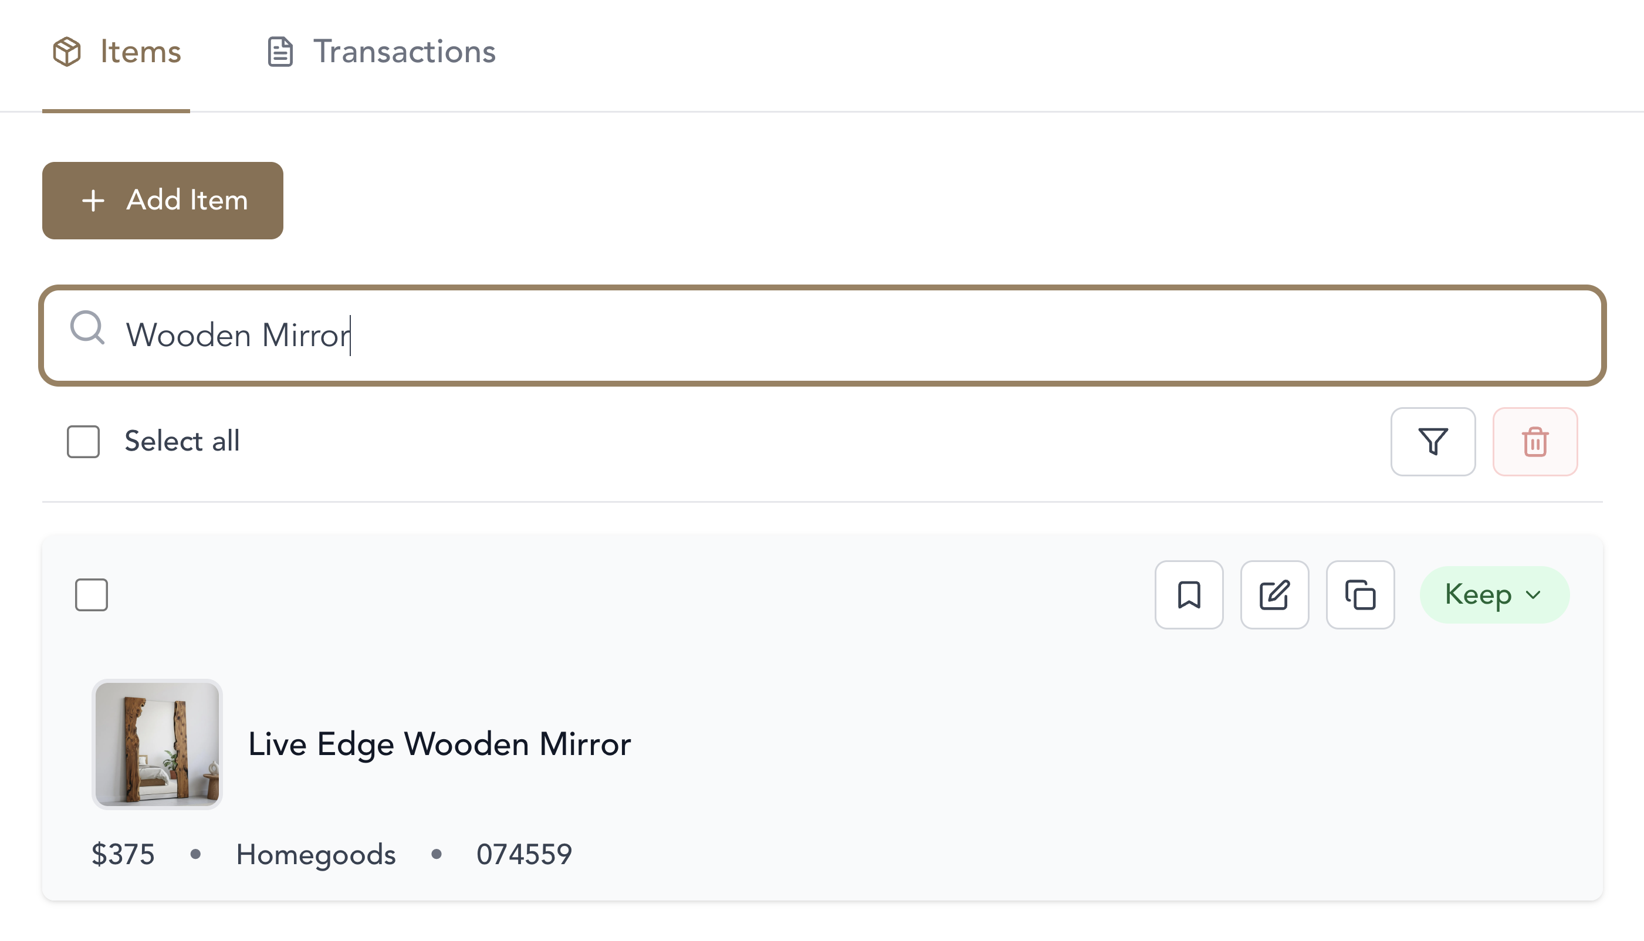Bookmark the Live Edge Wooden Mirror item
Viewport: 1644px width, 941px height.
pos(1189,595)
